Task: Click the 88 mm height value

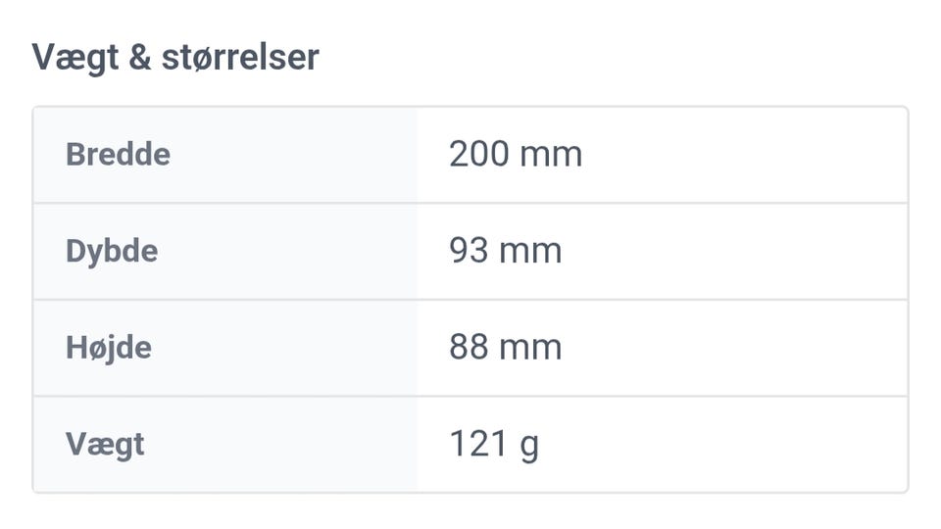Action: pyautogui.click(x=506, y=347)
